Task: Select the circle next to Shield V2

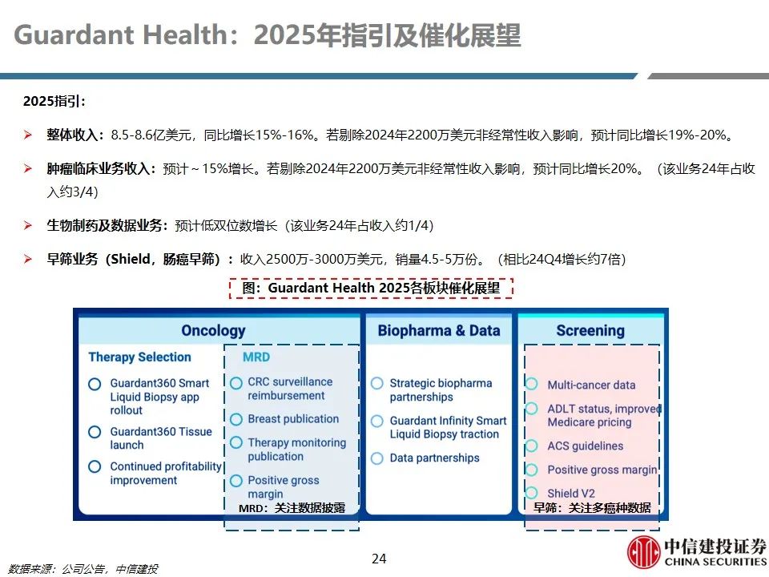Action: coord(532,492)
